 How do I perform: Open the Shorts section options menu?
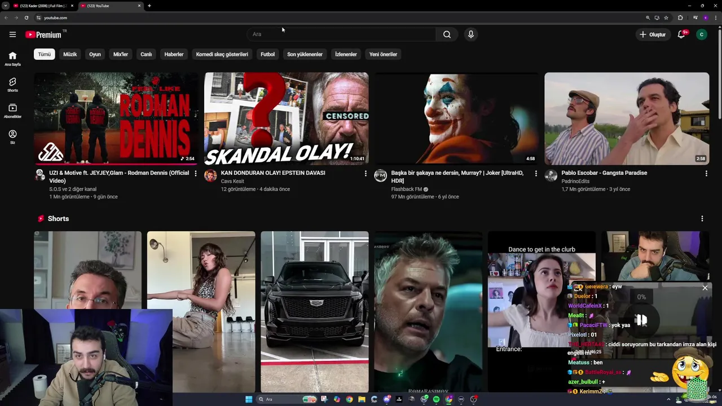pyautogui.click(x=702, y=219)
